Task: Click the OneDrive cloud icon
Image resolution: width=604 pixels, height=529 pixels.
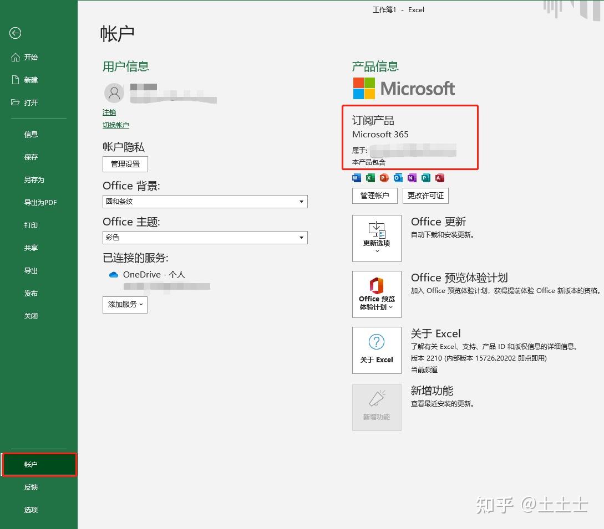Action: [113, 275]
